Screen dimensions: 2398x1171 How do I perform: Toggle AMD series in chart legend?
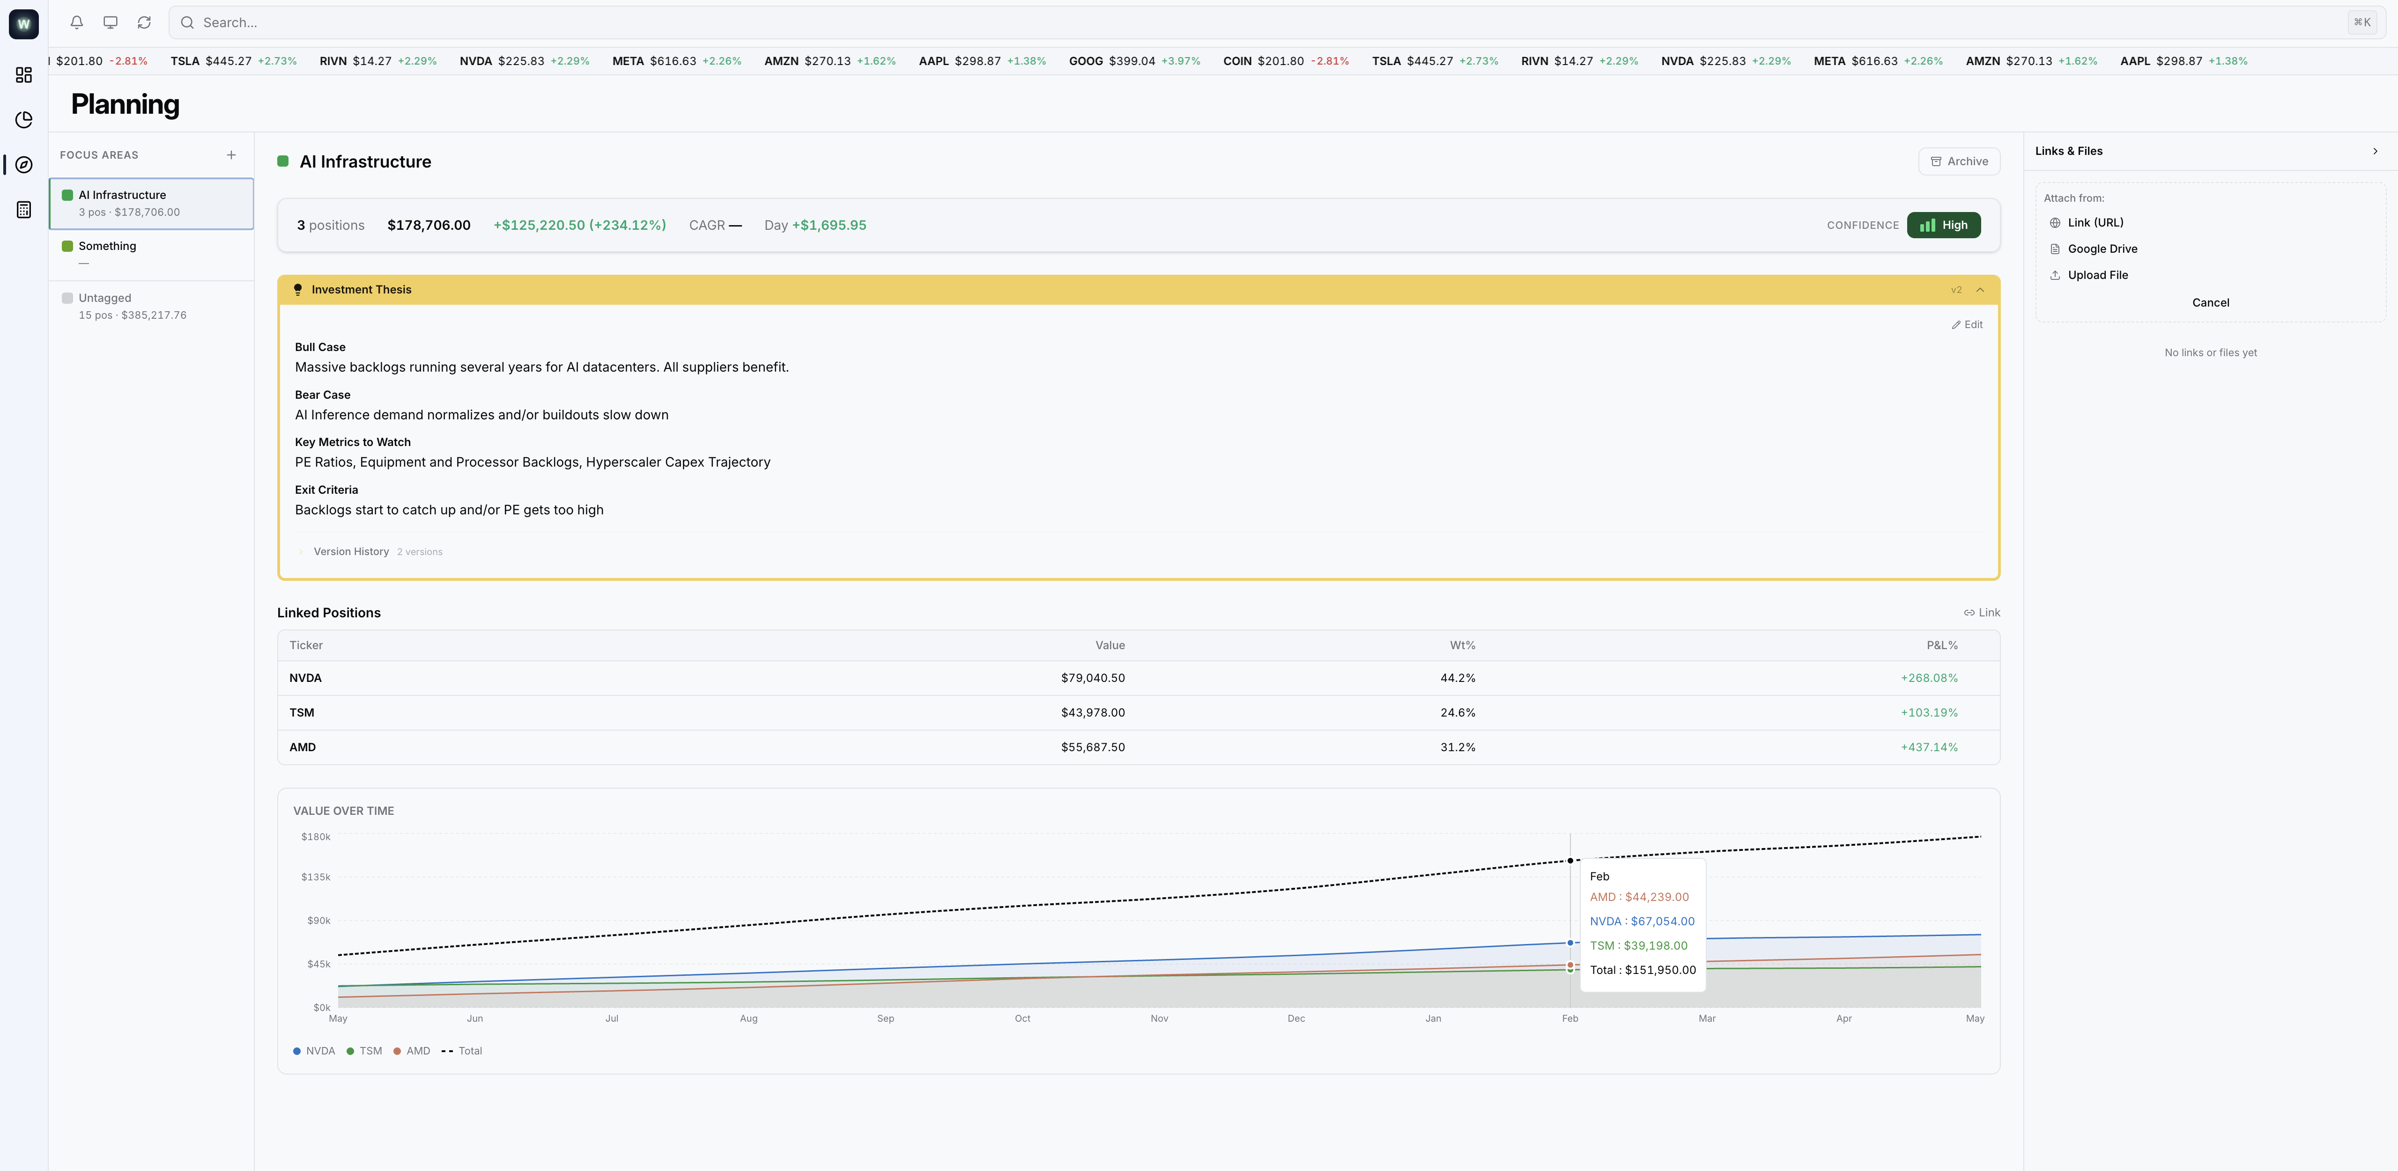coord(412,1051)
